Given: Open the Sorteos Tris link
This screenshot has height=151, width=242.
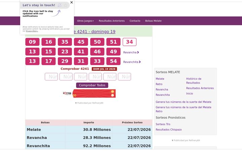Looking at the screenshot, I should [x=163, y=124].
